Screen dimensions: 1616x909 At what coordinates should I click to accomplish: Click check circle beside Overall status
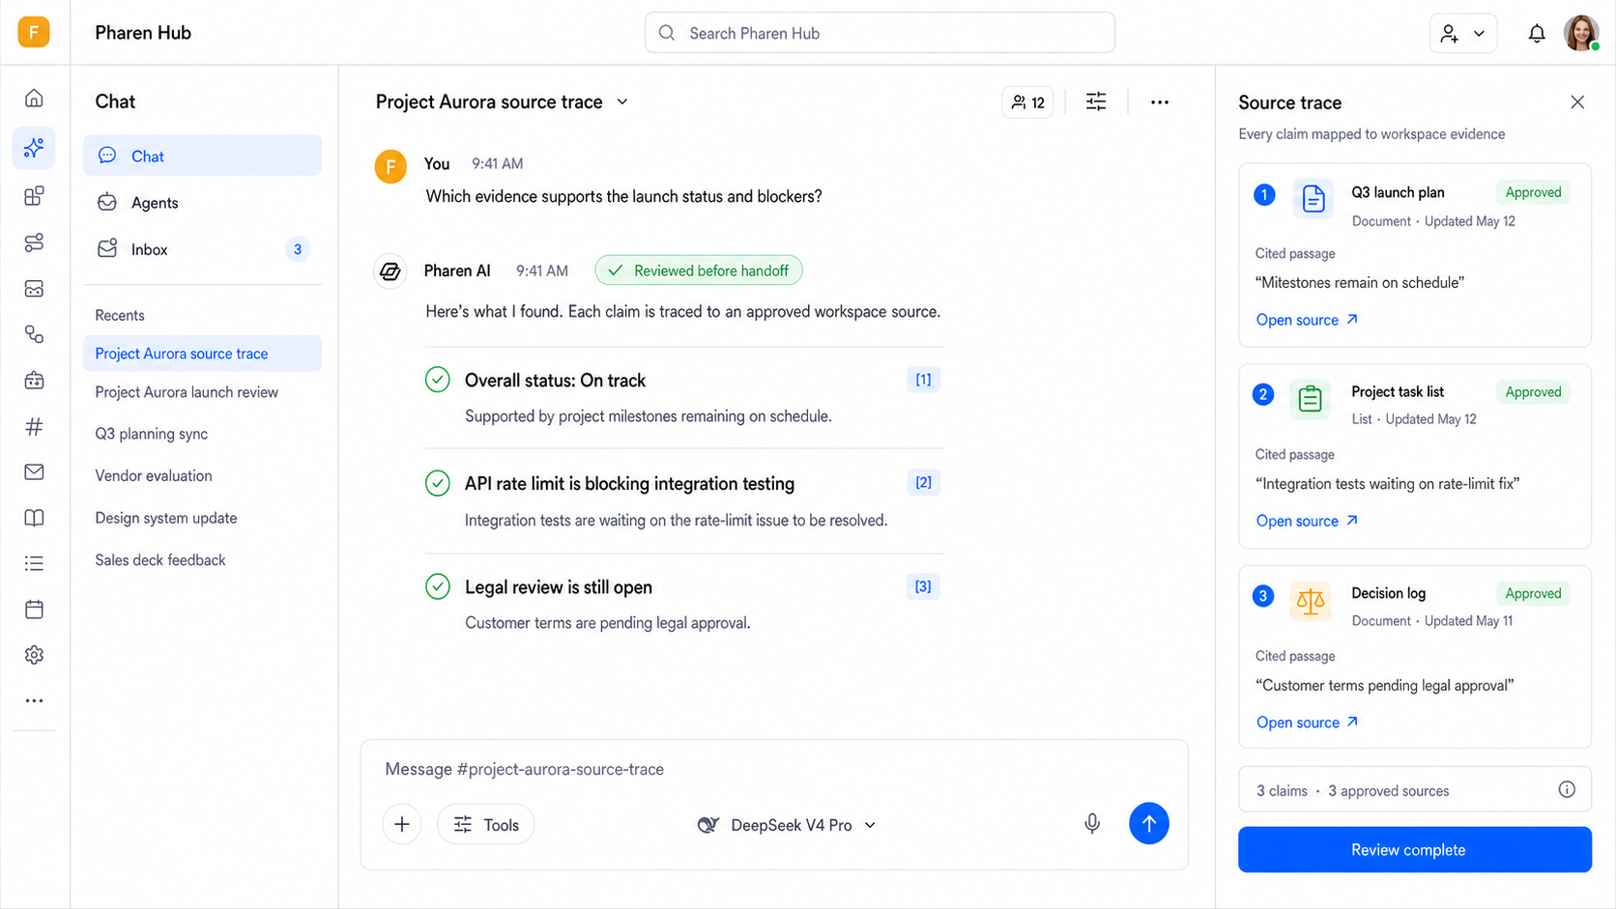[x=438, y=380]
